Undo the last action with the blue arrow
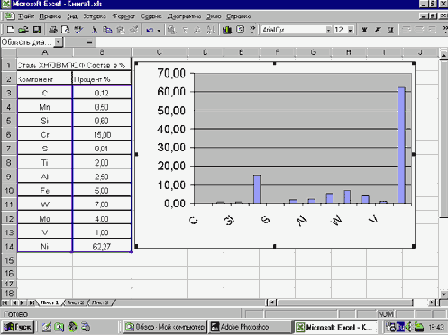 click(150, 30)
